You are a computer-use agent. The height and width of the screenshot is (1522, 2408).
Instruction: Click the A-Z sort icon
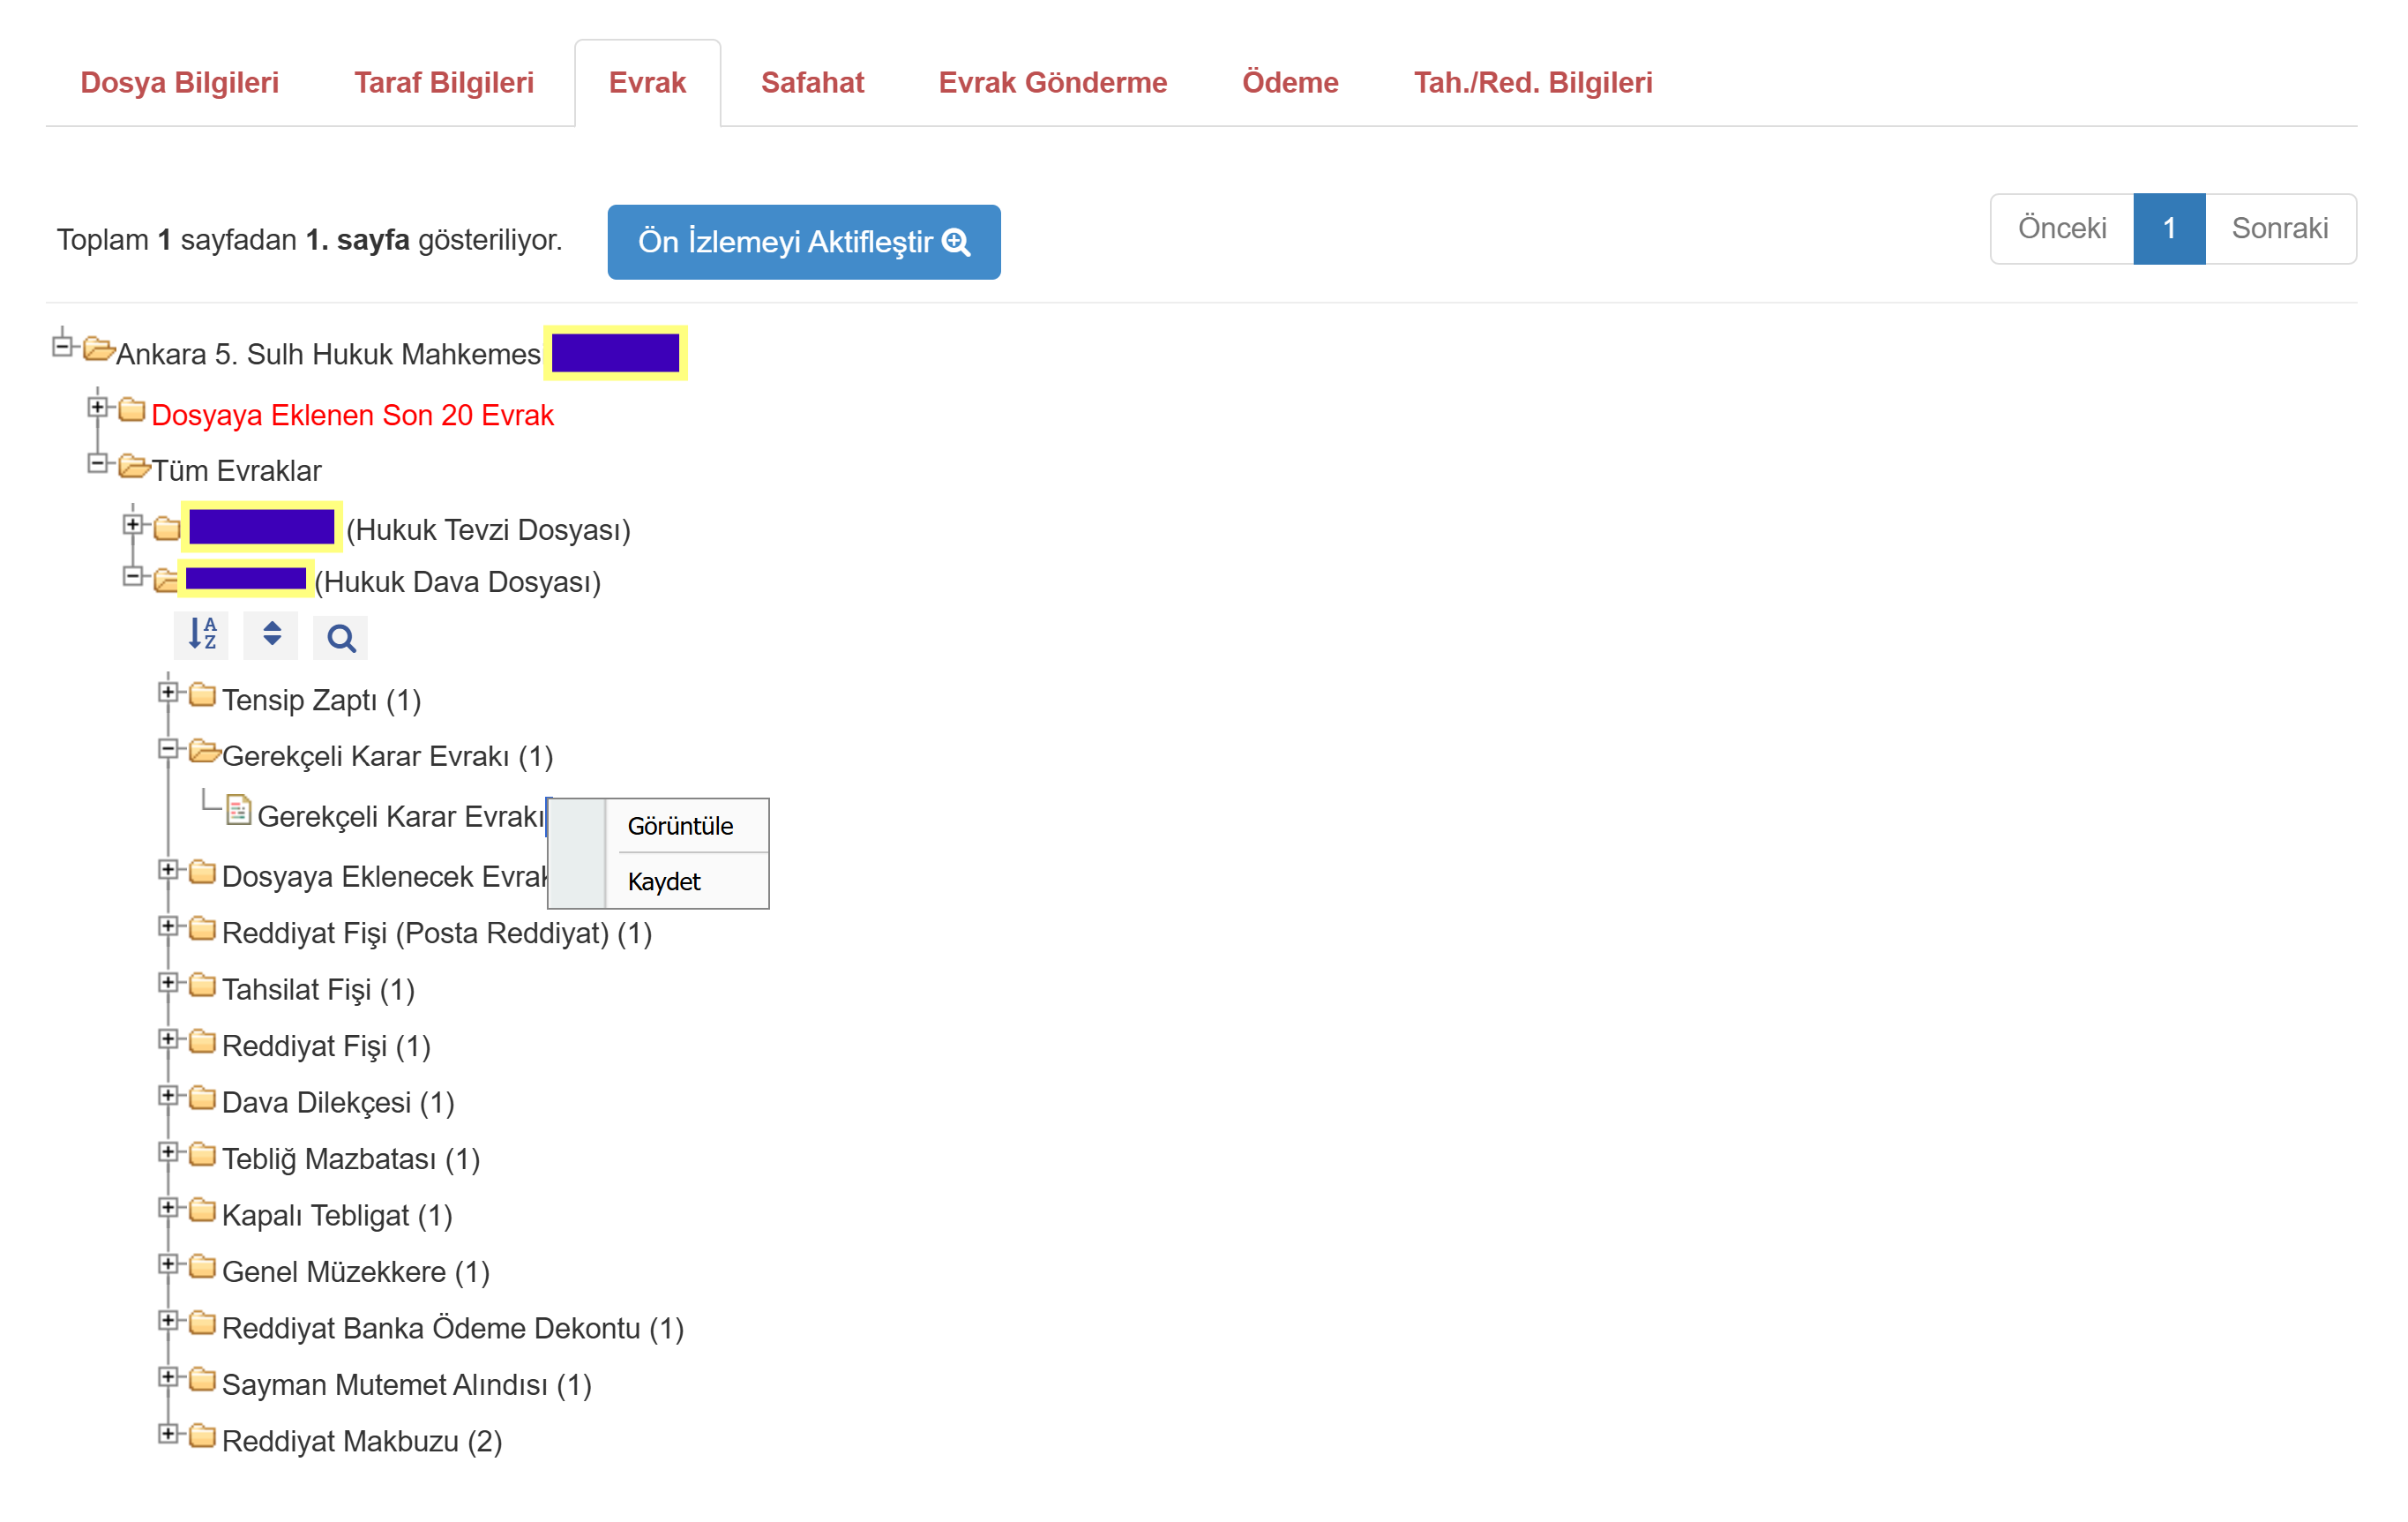coord(202,636)
